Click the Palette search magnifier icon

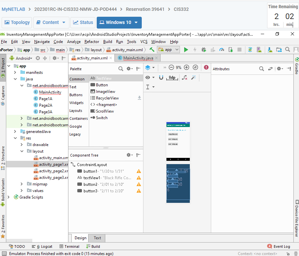[121, 69]
